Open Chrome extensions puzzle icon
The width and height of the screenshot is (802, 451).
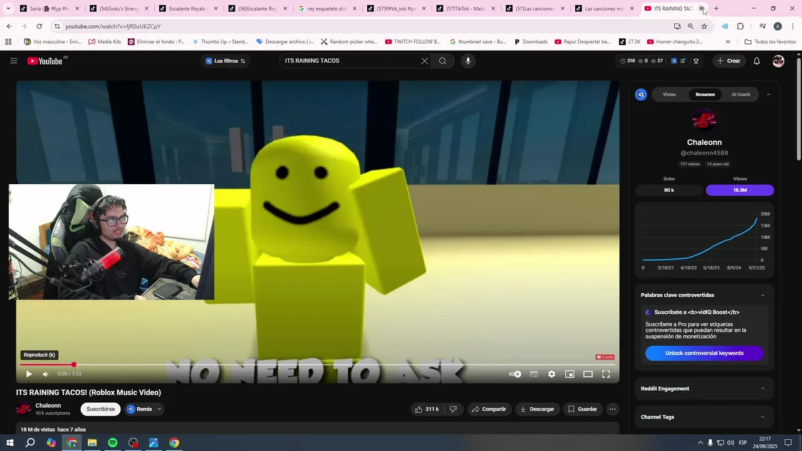(x=740, y=26)
